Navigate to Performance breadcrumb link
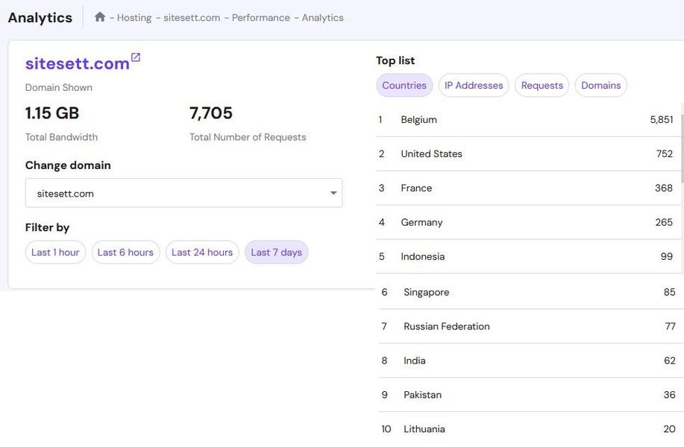 click(260, 18)
